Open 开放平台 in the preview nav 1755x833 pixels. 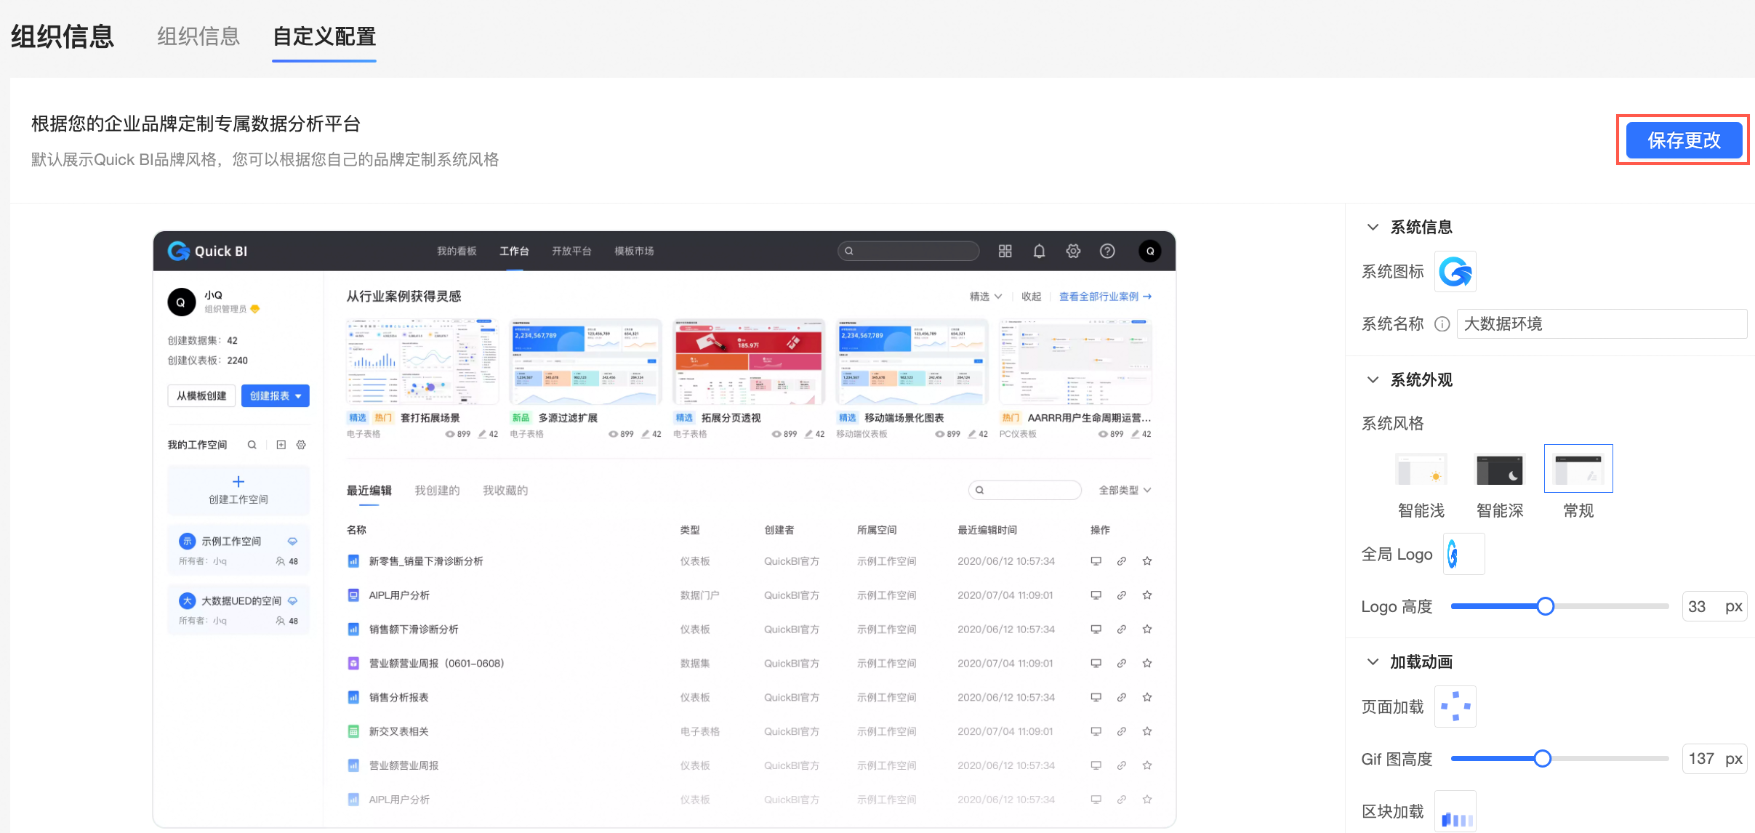click(571, 251)
